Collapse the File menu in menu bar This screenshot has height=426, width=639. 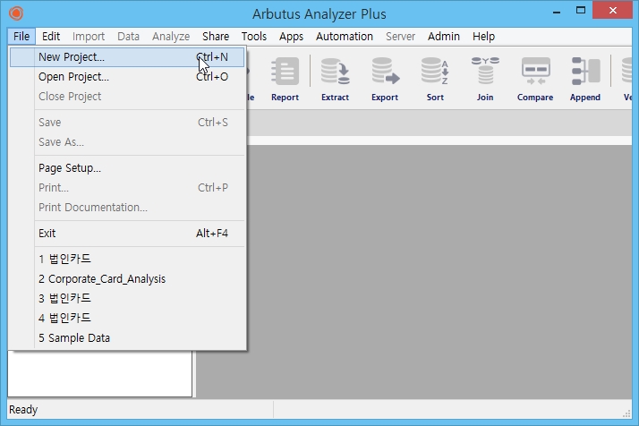21,37
